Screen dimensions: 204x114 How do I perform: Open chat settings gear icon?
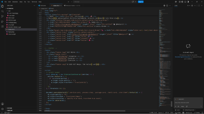192,5
